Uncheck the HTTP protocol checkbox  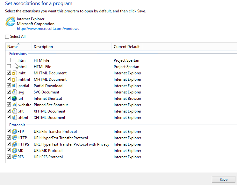click(x=9, y=138)
